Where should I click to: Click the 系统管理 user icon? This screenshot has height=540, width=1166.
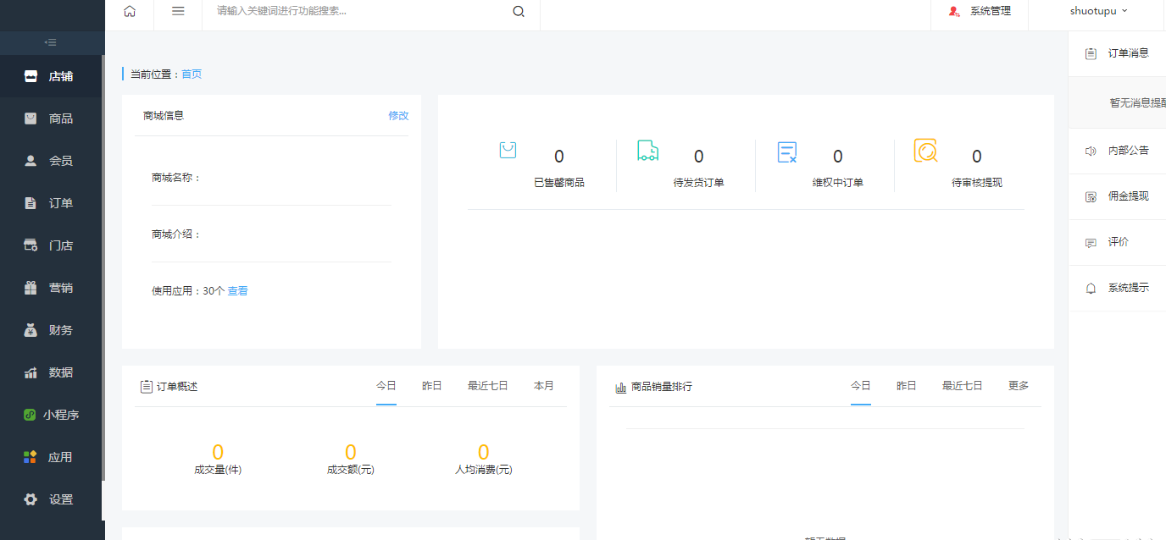(x=954, y=11)
